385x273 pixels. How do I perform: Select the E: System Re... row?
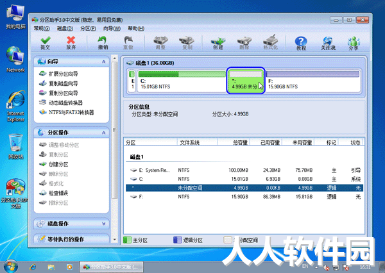(244, 170)
